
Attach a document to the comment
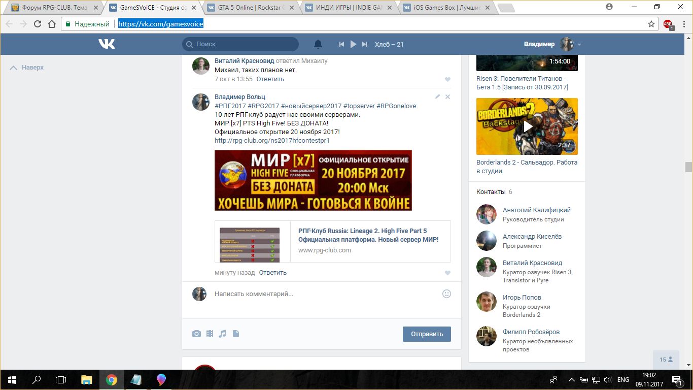point(235,334)
